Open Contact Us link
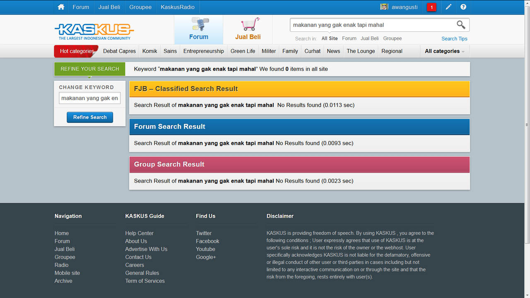The height and width of the screenshot is (298, 530). [x=138, y=257]
